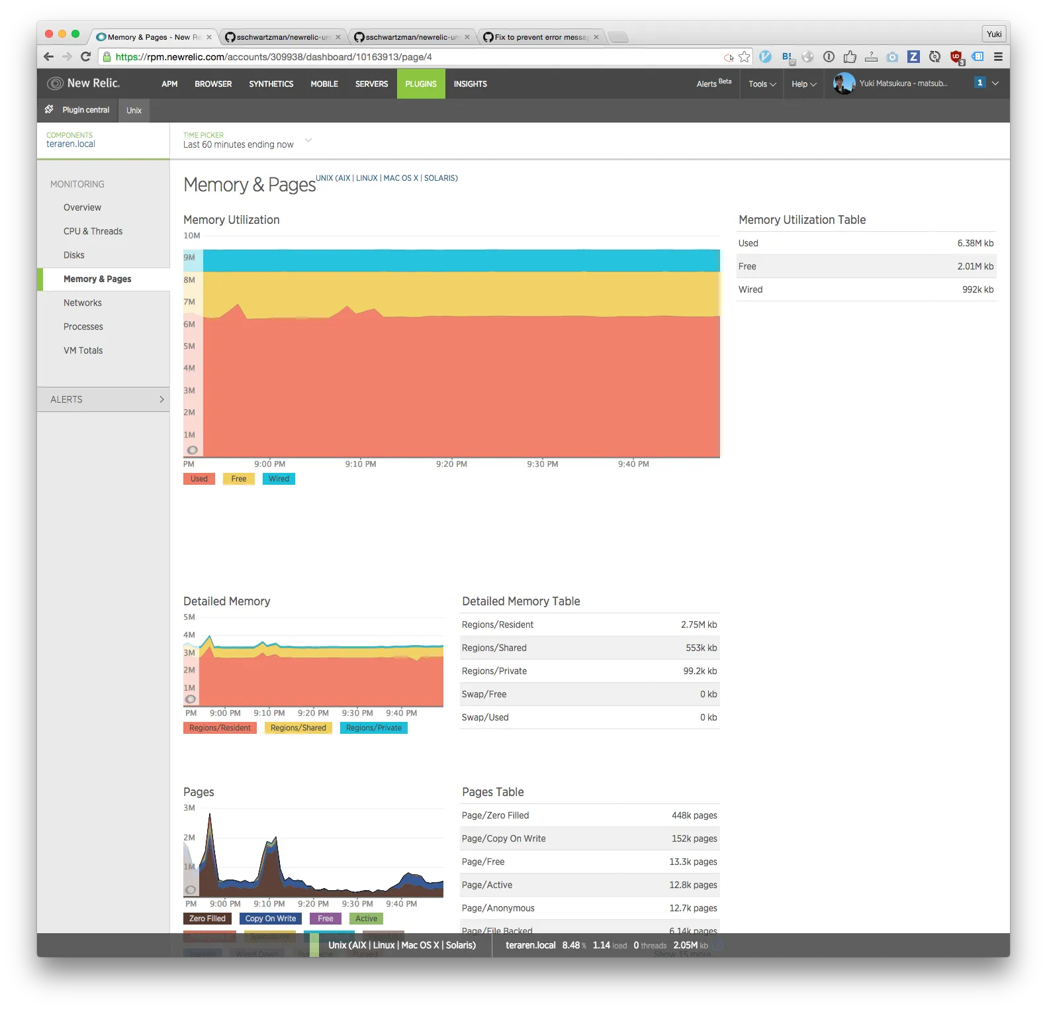Open the Networks monitoring page
This screenshot has height=1010, width=1047.
(82, 303)
